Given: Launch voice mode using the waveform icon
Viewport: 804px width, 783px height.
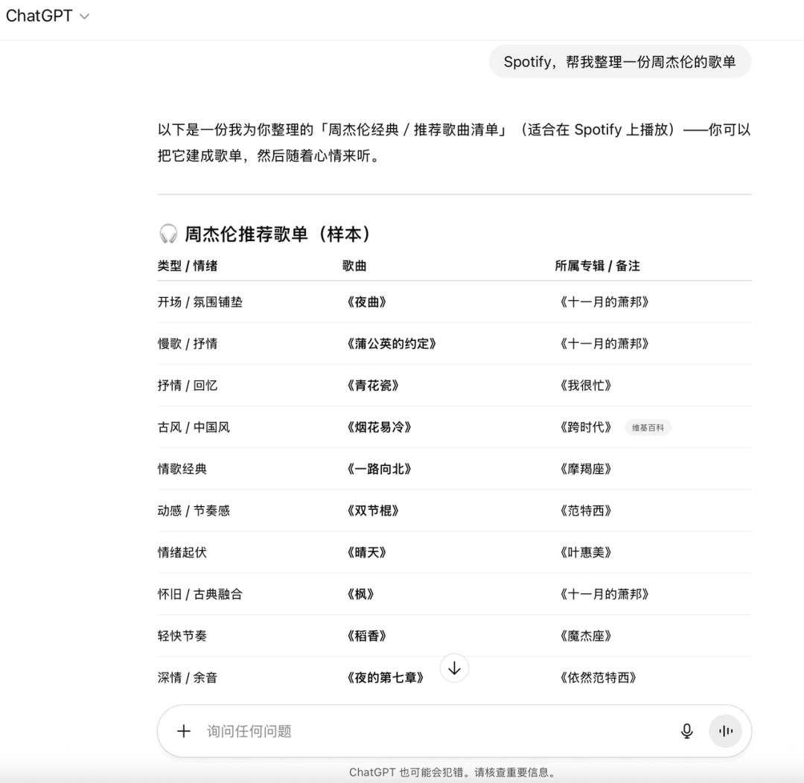Looking at the screenshot, I should click(x=725, y=731).
